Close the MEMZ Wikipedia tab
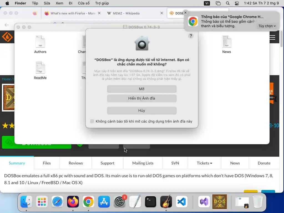The image size is (284, 213). (162, 13)
